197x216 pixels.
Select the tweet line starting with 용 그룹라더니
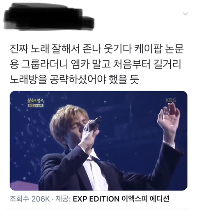coord(95,64)
